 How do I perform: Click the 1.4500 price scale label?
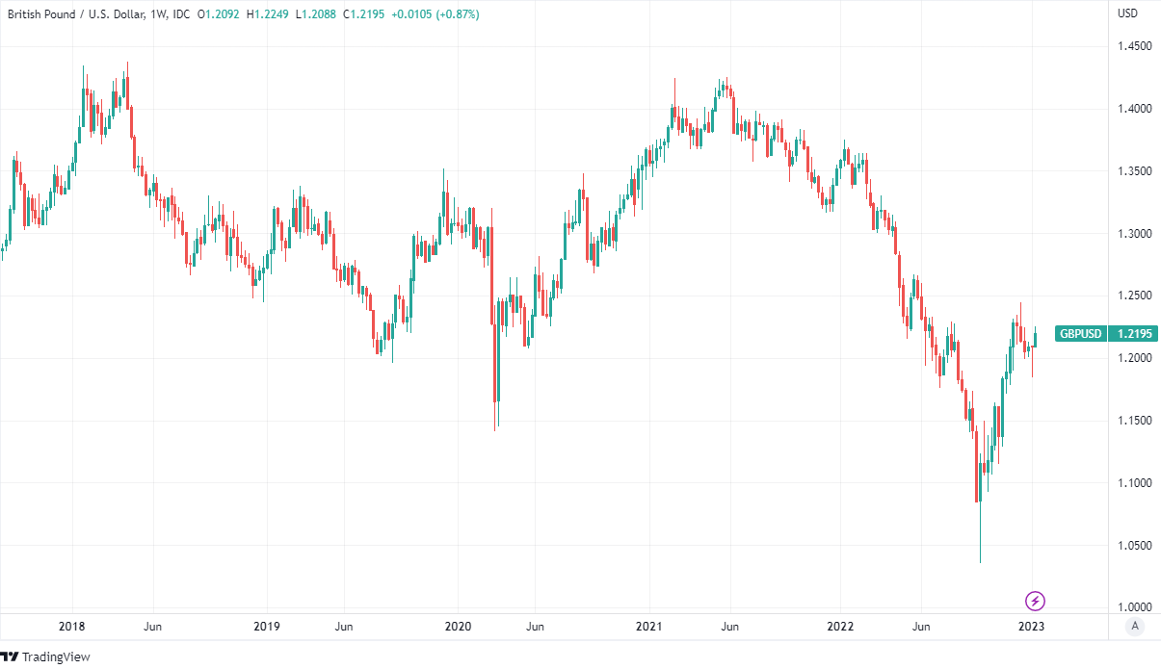[1133, 46]
